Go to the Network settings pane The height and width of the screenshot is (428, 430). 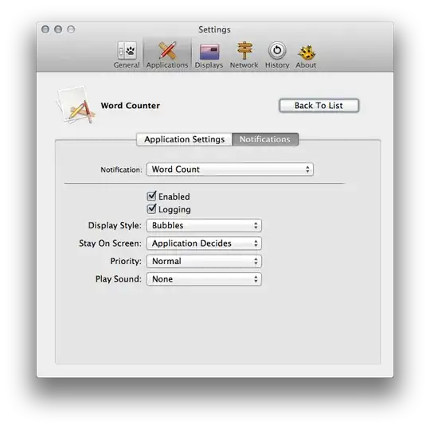coord(244,55)
